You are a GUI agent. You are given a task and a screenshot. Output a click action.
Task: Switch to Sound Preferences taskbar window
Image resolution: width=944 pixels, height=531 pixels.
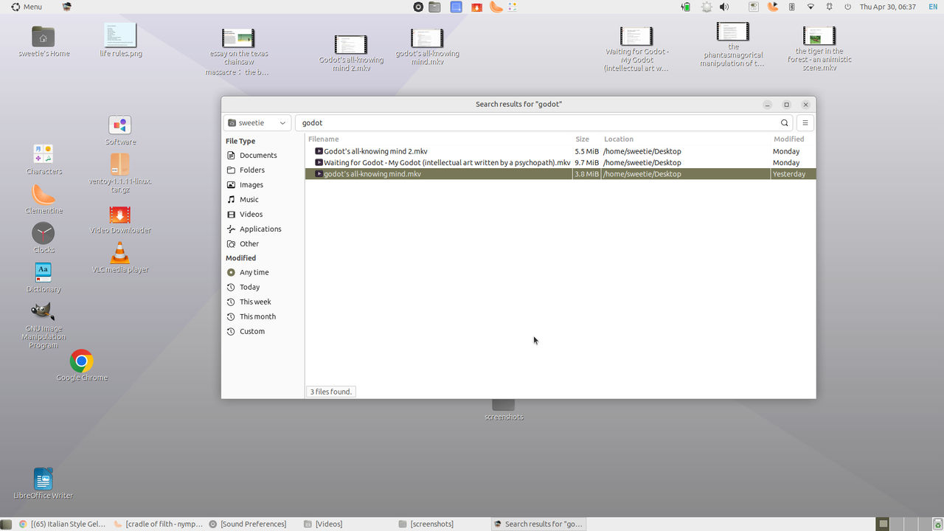pyautogui.click(x=249, y=524)
